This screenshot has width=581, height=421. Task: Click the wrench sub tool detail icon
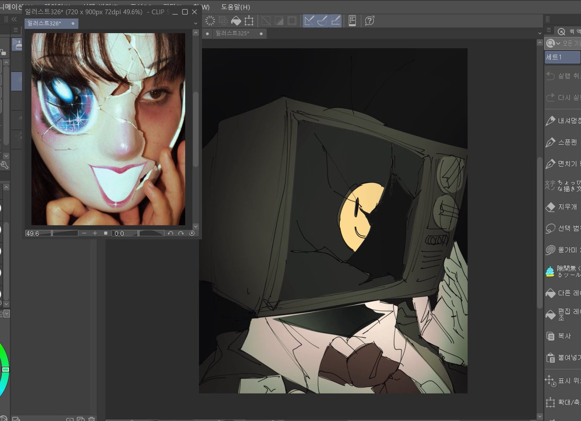[x=4, y=165]
